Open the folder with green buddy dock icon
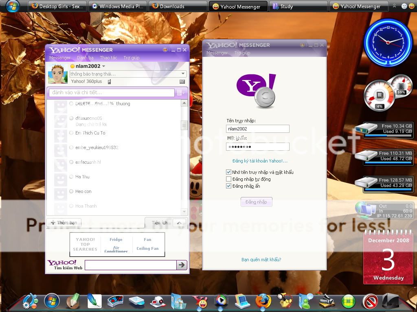Viewport: 417px width, 312px height. pyautogui.click(x=306, y=301)
